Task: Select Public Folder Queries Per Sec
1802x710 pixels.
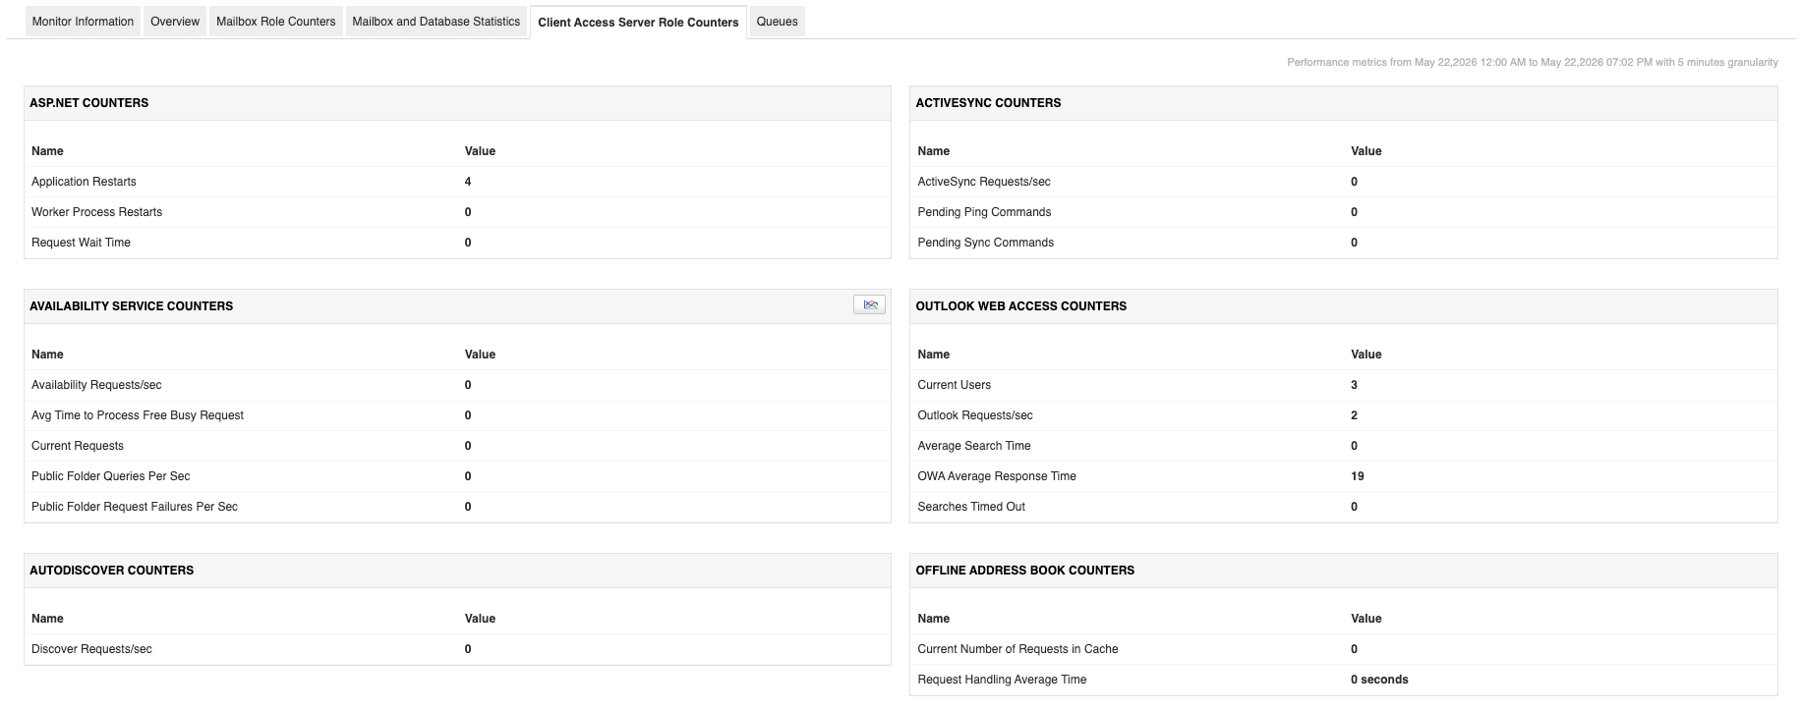Action: (111, 476)
